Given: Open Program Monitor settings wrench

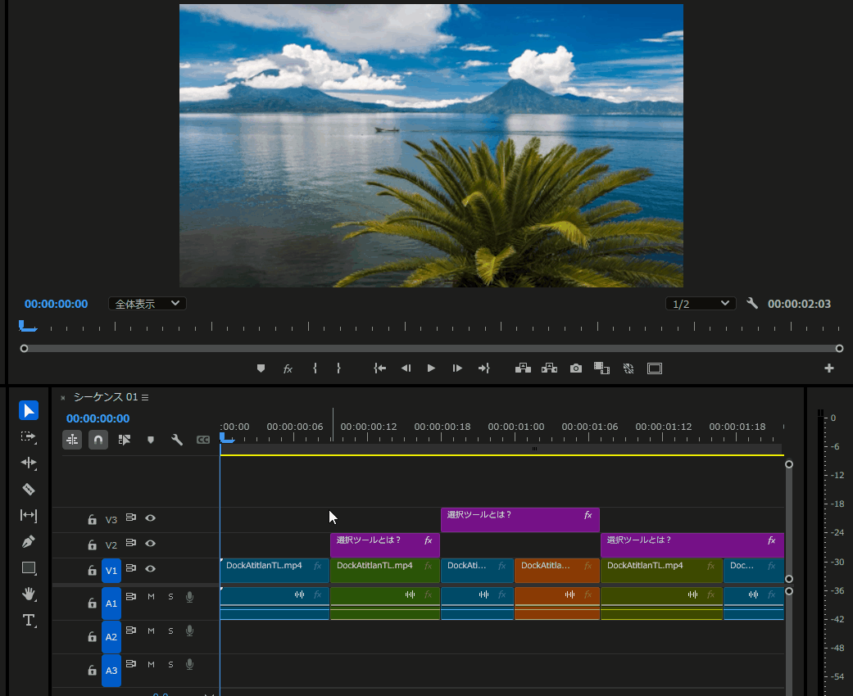Looking at the screenshot, I should pos(752,304).
